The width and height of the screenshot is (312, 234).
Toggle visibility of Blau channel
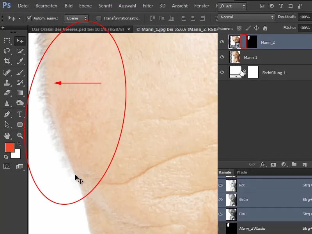(220, 214)
